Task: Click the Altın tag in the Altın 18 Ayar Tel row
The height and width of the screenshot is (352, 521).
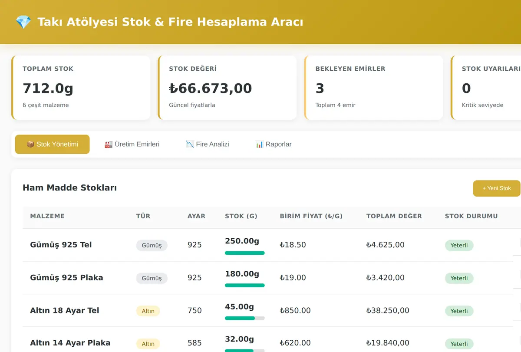Action: point(148,311)
